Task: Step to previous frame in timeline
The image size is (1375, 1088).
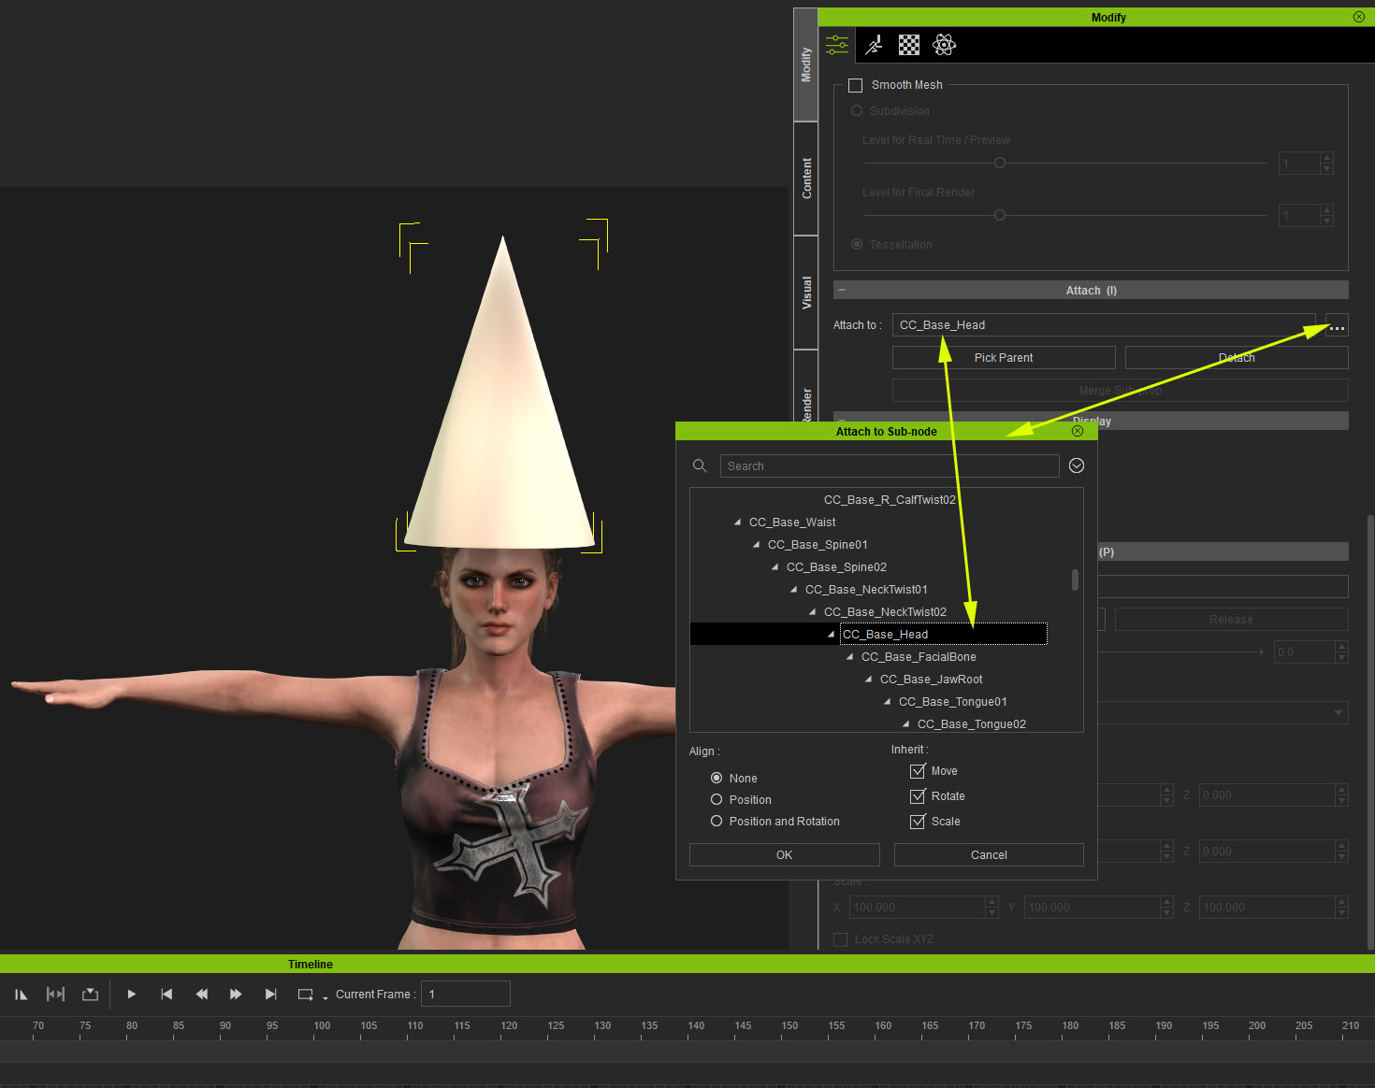Action: pyautogui.click(x=201, y=995)
